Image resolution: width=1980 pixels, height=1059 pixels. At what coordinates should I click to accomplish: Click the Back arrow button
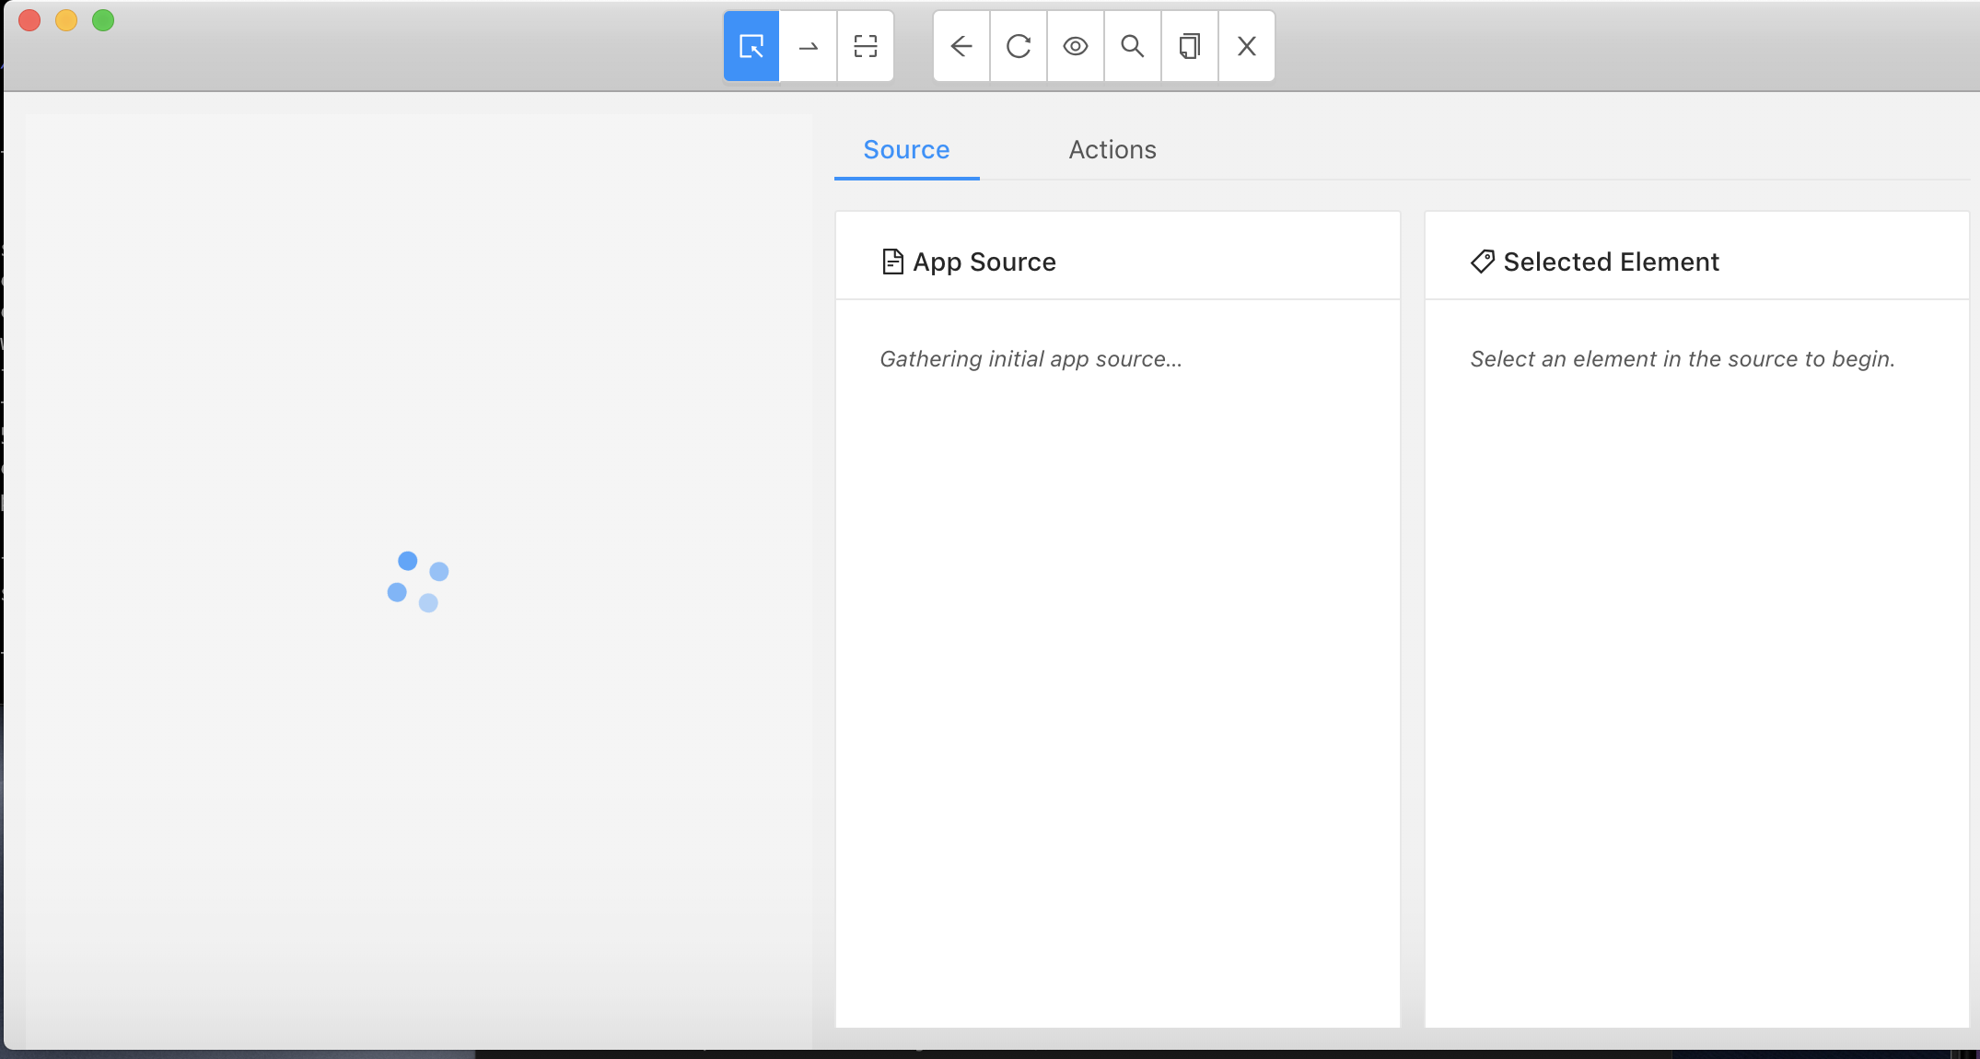961,46
